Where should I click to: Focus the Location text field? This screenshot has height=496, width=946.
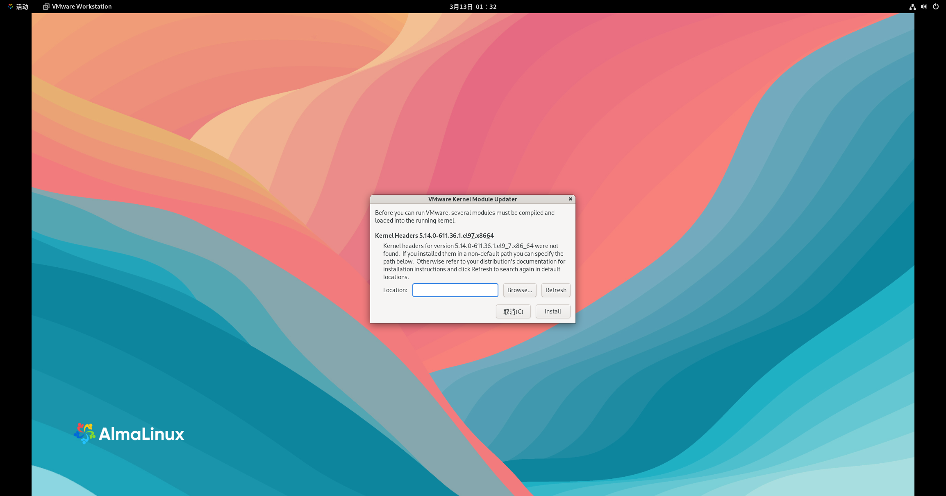455,290
